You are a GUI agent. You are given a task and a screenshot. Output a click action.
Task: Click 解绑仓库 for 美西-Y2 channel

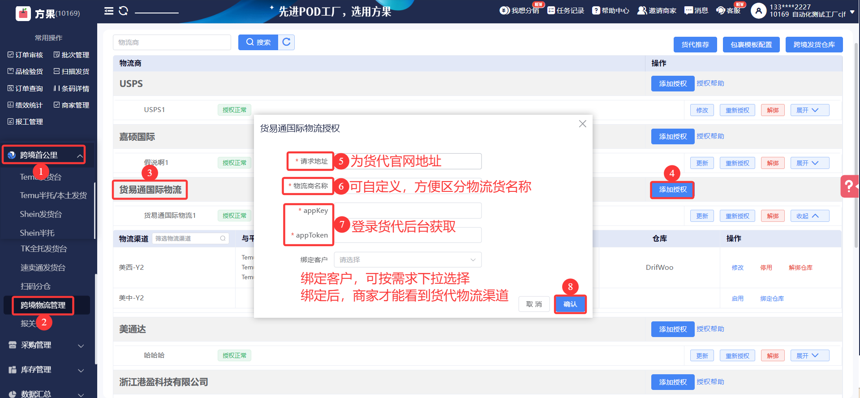tap(800, 268)
